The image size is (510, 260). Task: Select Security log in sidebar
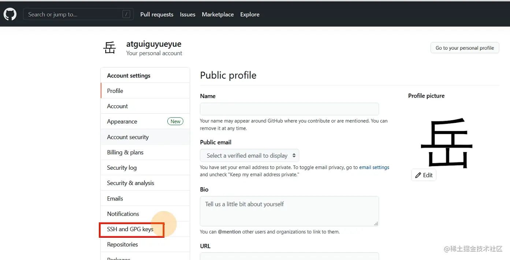[x=145, y=168]
